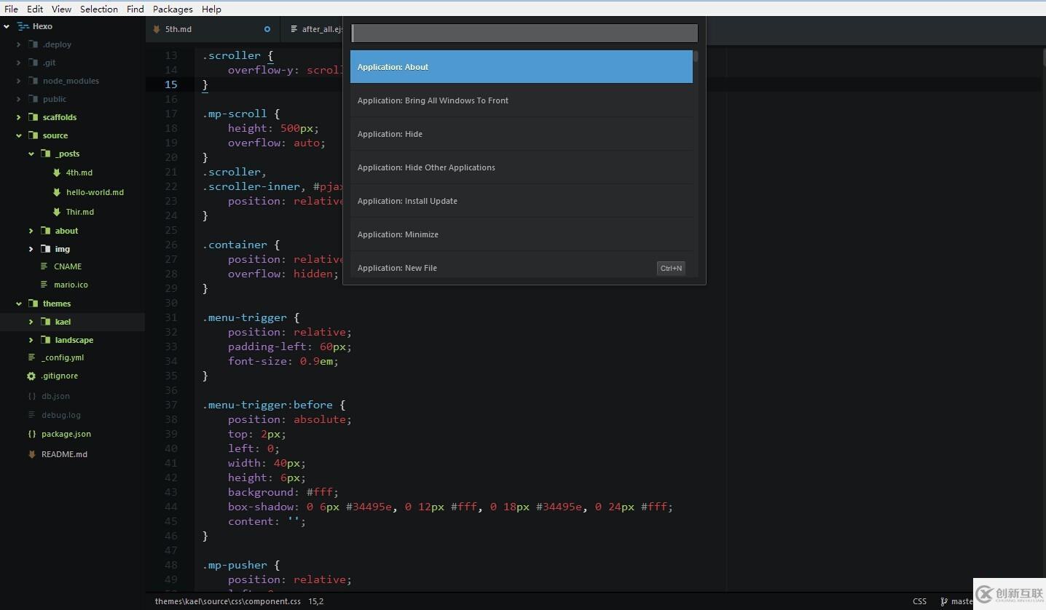Open the Help menu

(x=211, y=9)
